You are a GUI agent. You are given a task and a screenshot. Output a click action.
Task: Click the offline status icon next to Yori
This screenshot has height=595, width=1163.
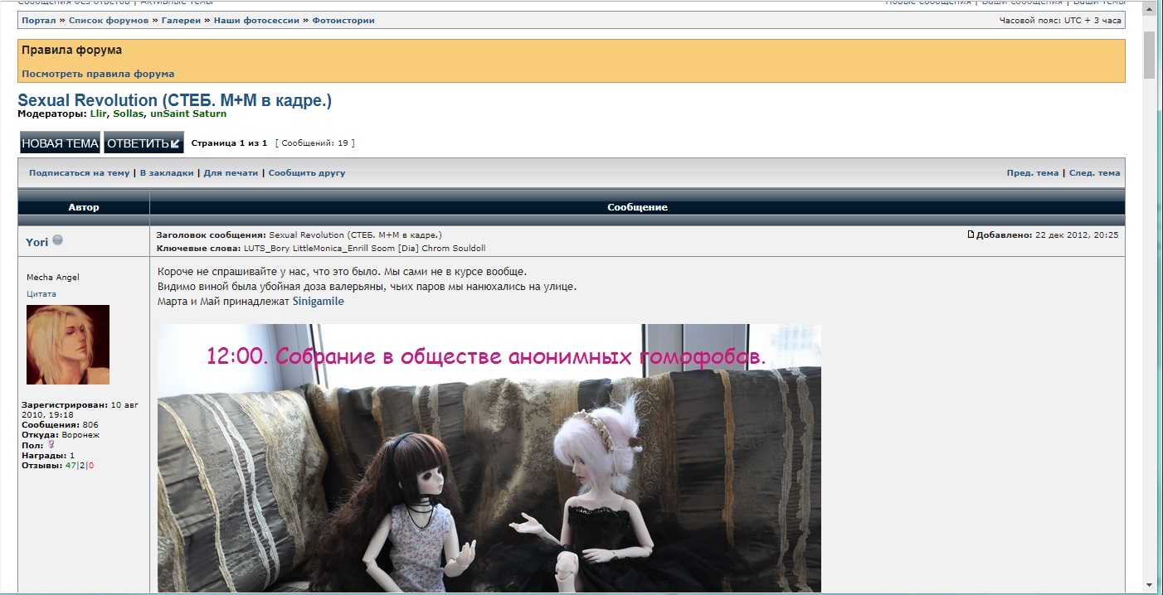(x=58, y=240)
